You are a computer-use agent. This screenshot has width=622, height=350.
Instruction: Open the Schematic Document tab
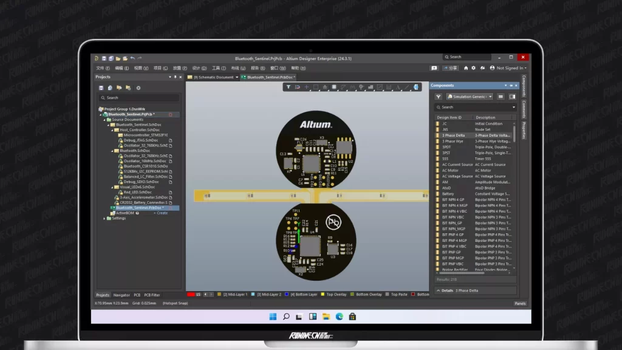[213, 77]
